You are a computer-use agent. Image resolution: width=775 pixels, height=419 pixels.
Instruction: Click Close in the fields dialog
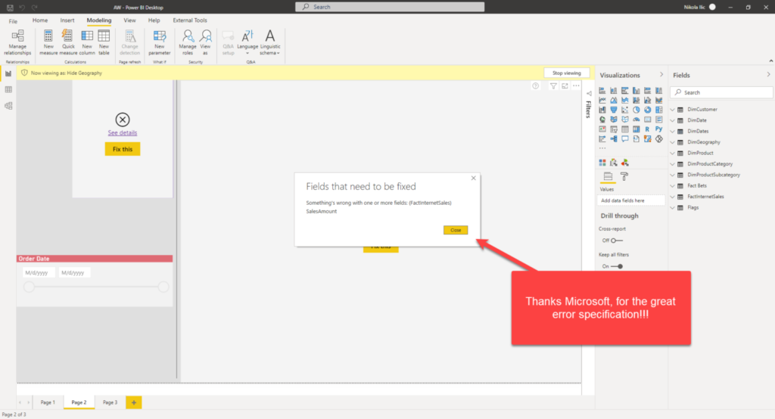455,230
